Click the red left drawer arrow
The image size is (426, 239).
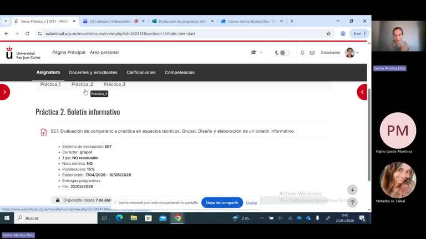click(4, 92)
